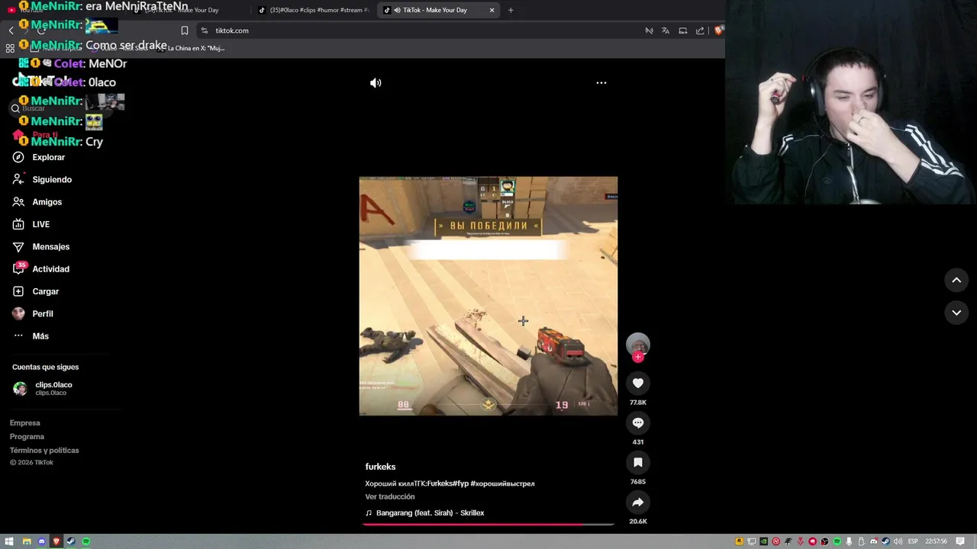The width and height of the screenshot is (977, 549).
Task: Open the Windows Start menu
Action: tap(9, 541)
